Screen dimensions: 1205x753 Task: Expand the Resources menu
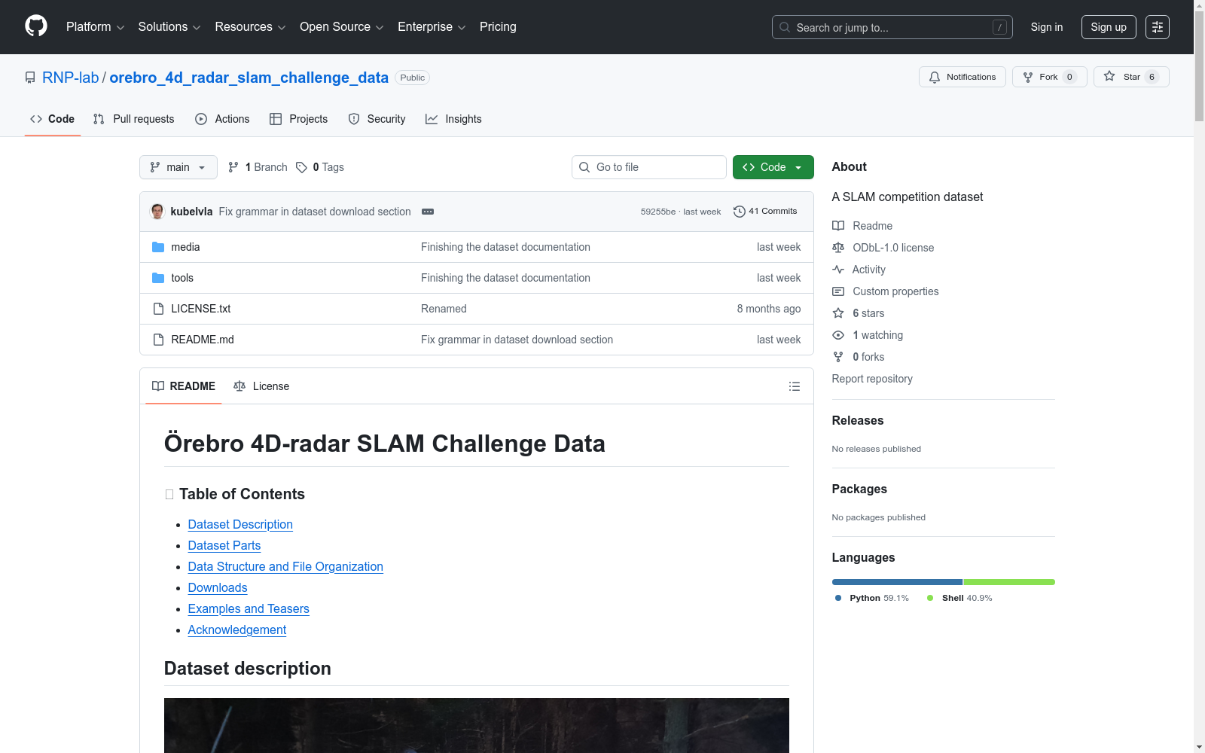[x=250, y=27]
